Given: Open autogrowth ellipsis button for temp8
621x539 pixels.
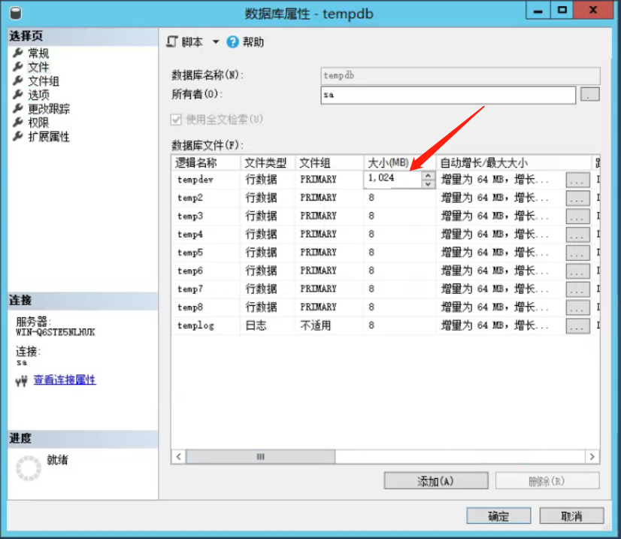Looking at the screenshot, I should pos(577,307).
